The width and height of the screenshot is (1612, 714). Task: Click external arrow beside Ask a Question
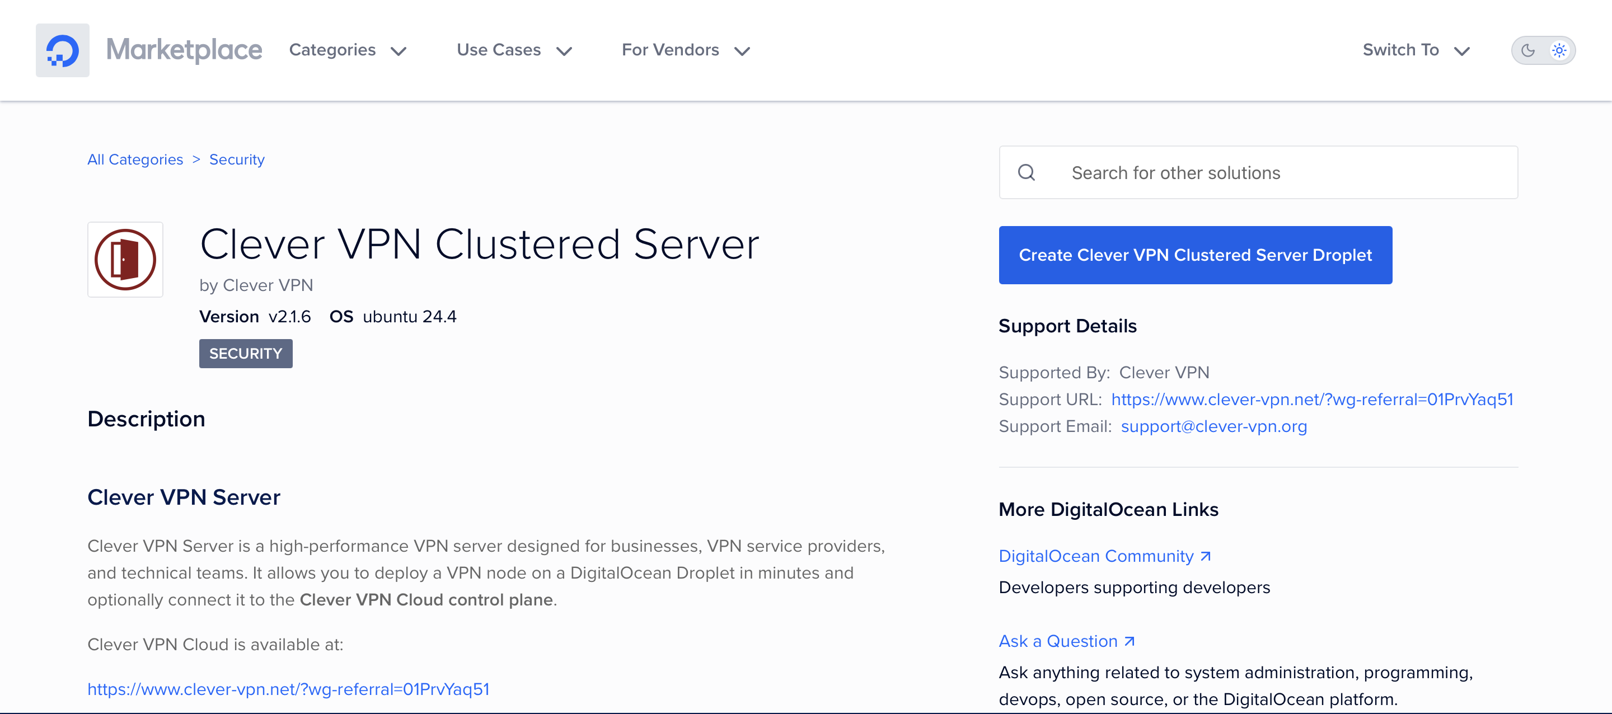(1129, 641)
